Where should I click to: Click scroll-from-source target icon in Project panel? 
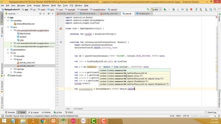click(40, 14)
